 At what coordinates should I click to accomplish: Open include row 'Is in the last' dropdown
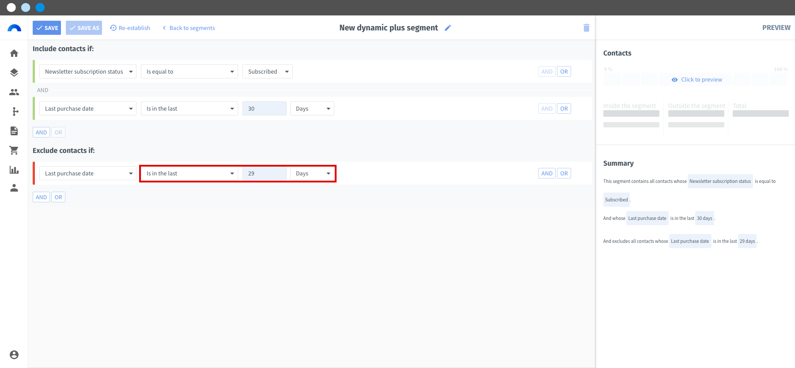[x=189, y=108]
